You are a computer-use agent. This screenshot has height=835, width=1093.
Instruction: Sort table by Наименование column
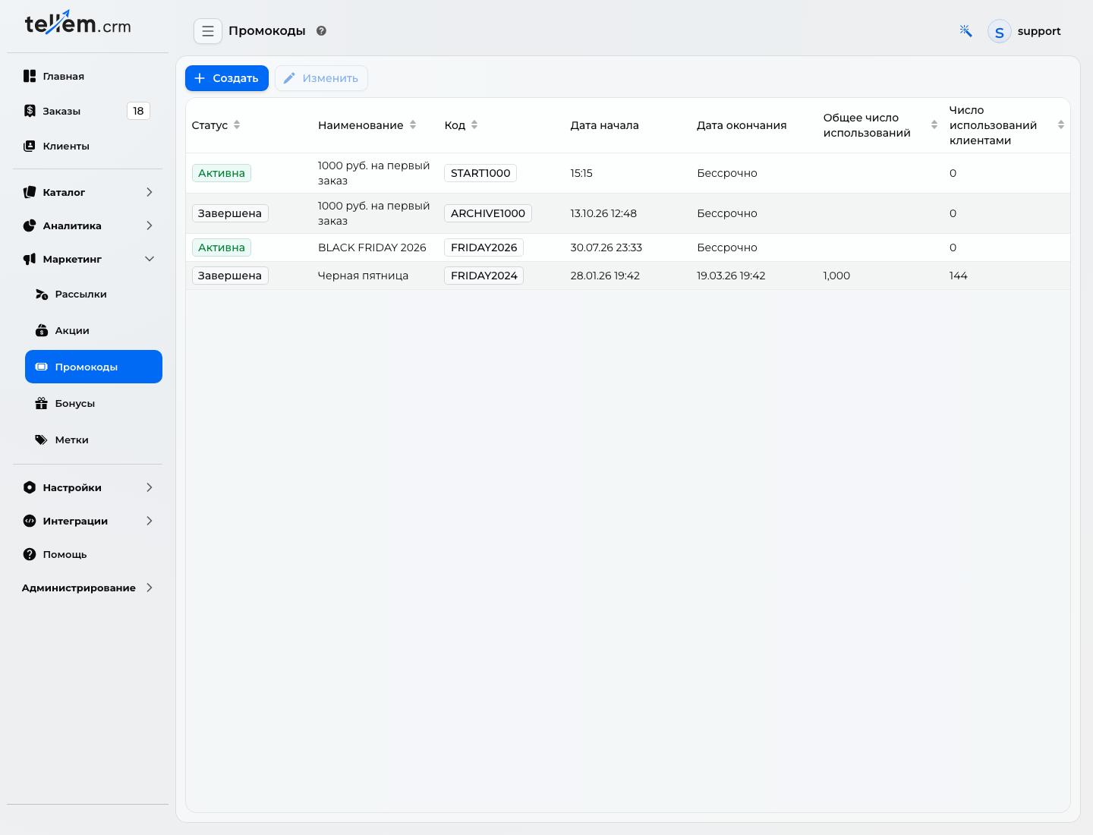point(413,125)
